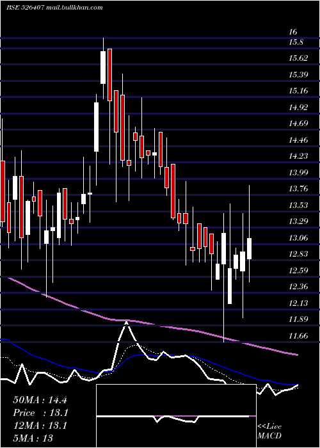Click inside the MACD inset chart panel
320x448 pixels.
(176, 416)
